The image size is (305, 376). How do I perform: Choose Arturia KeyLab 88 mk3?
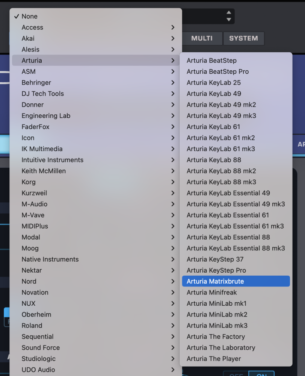pos(236,182)
